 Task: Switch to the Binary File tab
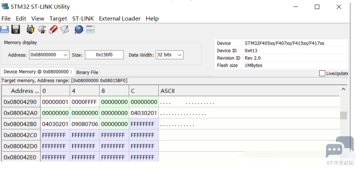[87, 72]
